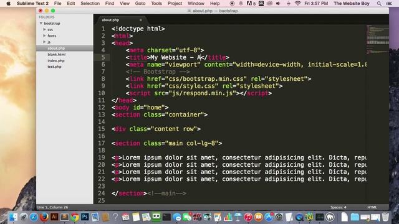The height and width of the screenshot is (224, 399).
Task: Open the Adobe icon in menu bar
Action: [x=251, y=4]
